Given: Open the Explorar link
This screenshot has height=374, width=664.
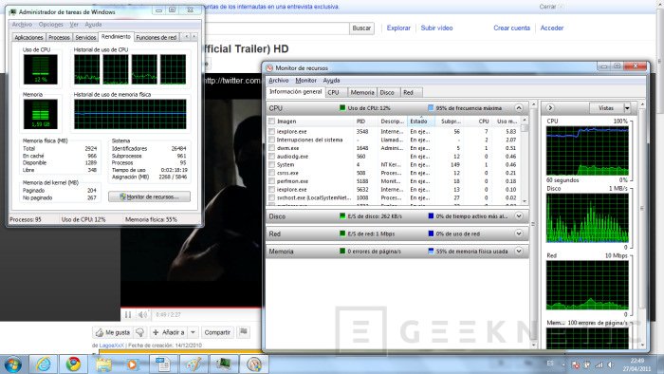Looking at the screenshot, I should 398,28.
